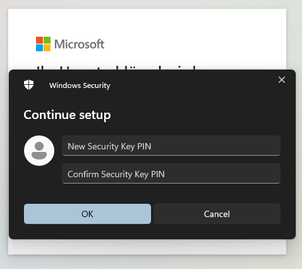
Task: Confirm the PIN with the OK button
Action: point(87,214)
